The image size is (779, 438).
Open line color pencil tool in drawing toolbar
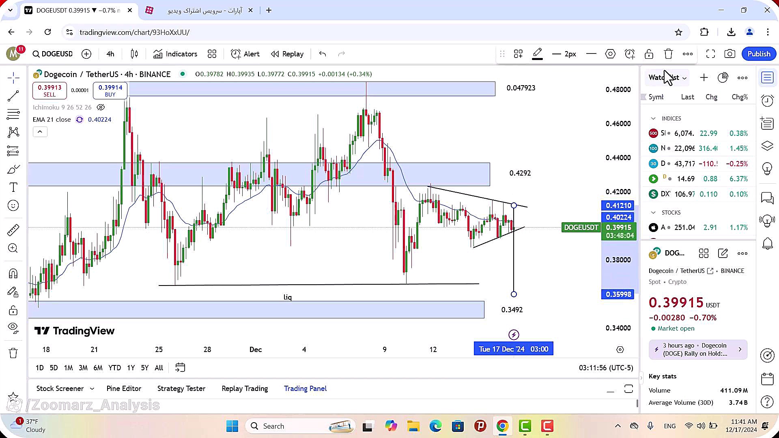tap(537, 54)
